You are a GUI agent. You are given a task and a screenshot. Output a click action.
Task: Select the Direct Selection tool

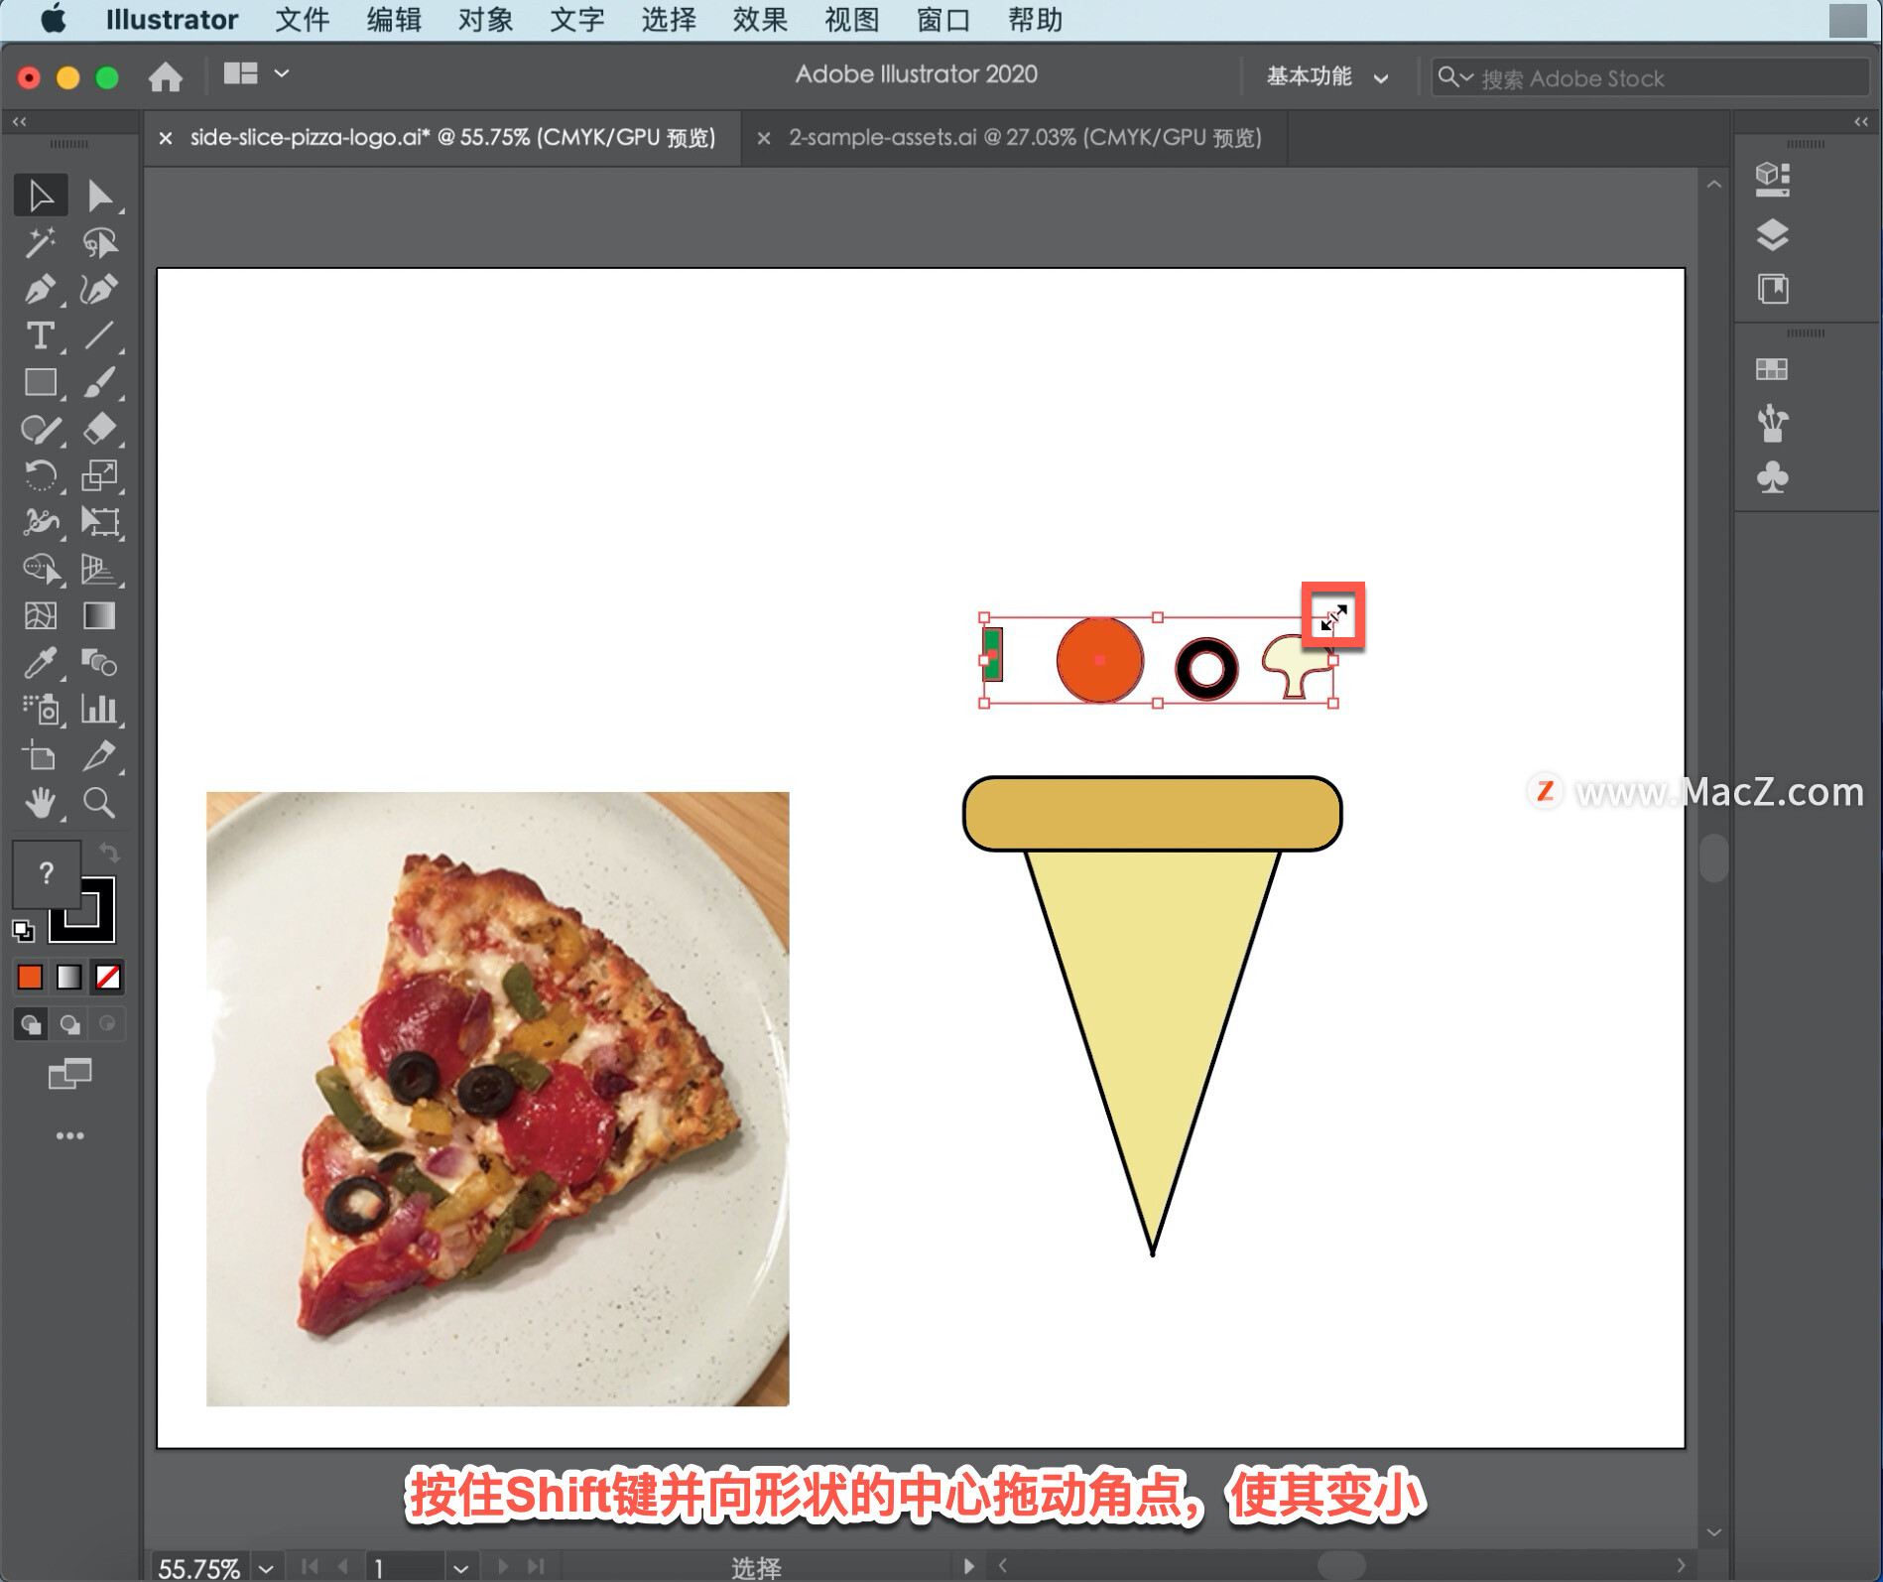point(99,196)
